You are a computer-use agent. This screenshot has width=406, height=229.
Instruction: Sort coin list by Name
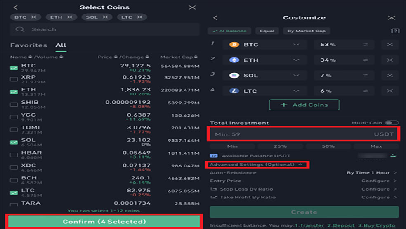click(21, 57)
